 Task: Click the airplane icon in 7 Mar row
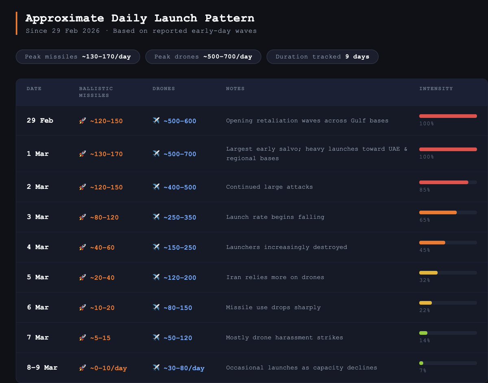point(156,338)
